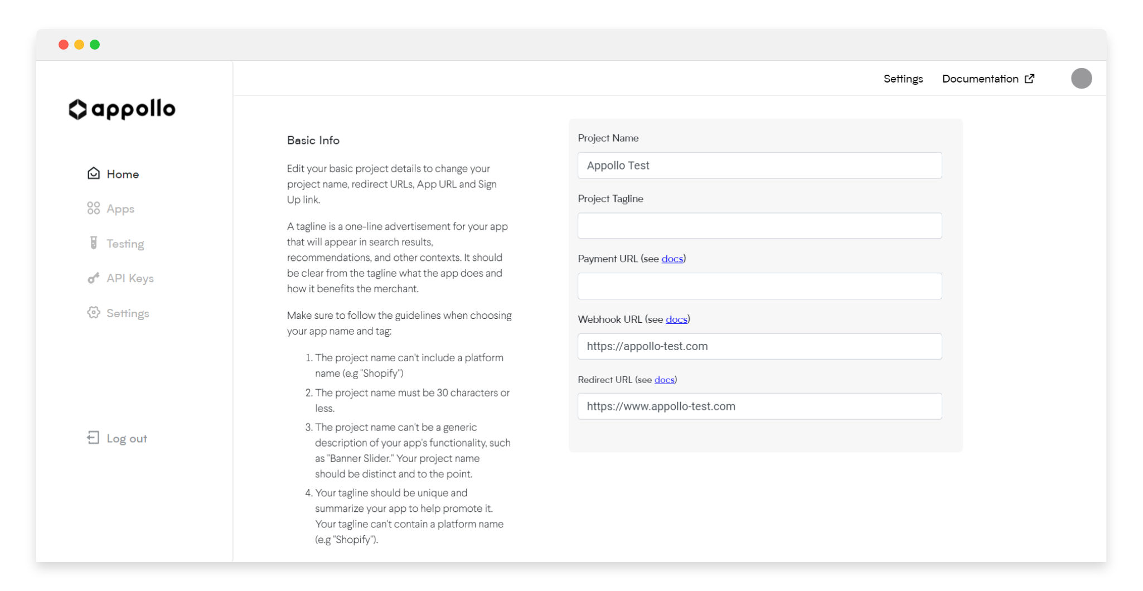Click the Redirect URL text field
The image size is (1143, 591).
pos(759,406)
